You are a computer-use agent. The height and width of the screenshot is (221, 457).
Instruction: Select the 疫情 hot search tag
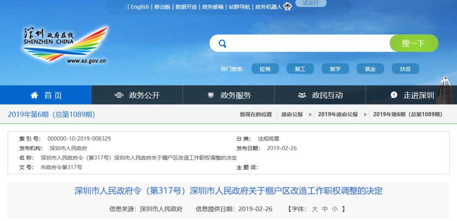click(265, 69)
